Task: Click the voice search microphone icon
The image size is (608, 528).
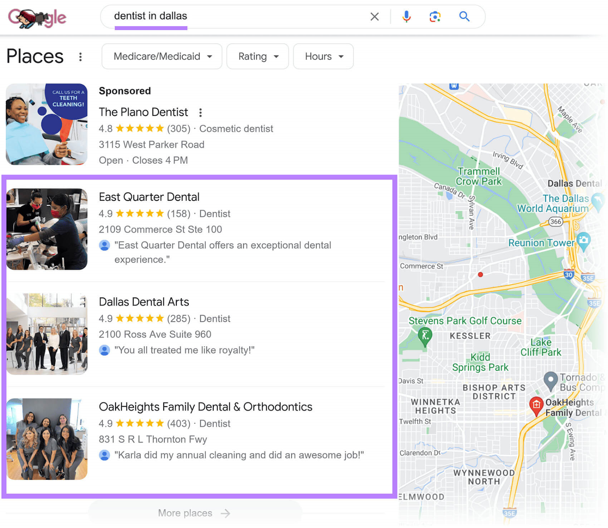Action: (x=406, y=16)
